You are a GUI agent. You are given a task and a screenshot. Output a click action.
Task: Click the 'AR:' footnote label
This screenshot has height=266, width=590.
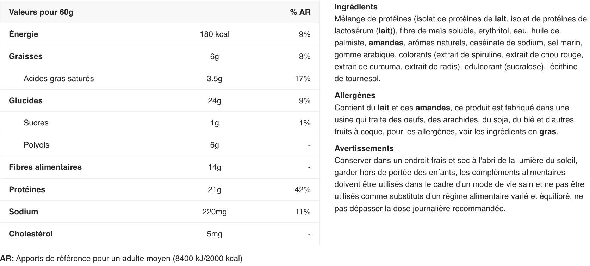tap(7, 259)
